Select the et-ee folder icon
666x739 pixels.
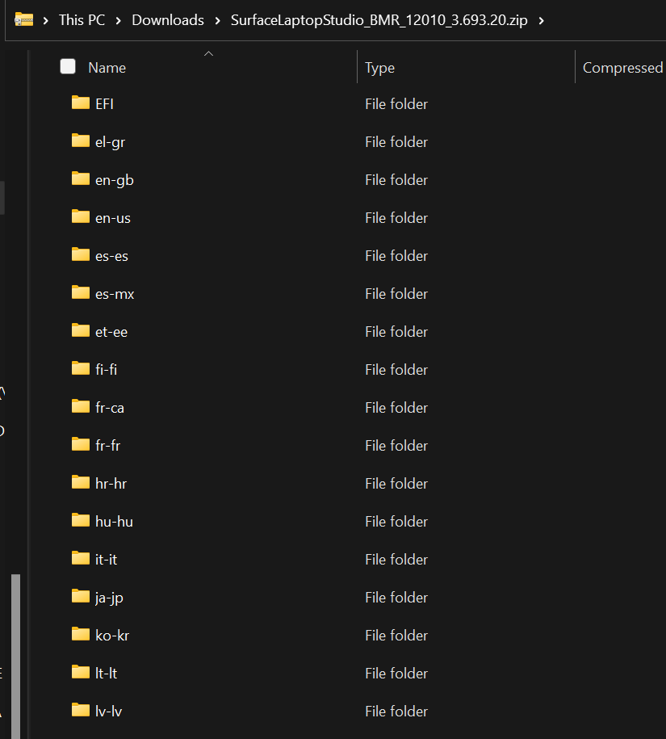click(x=81, y=330)
